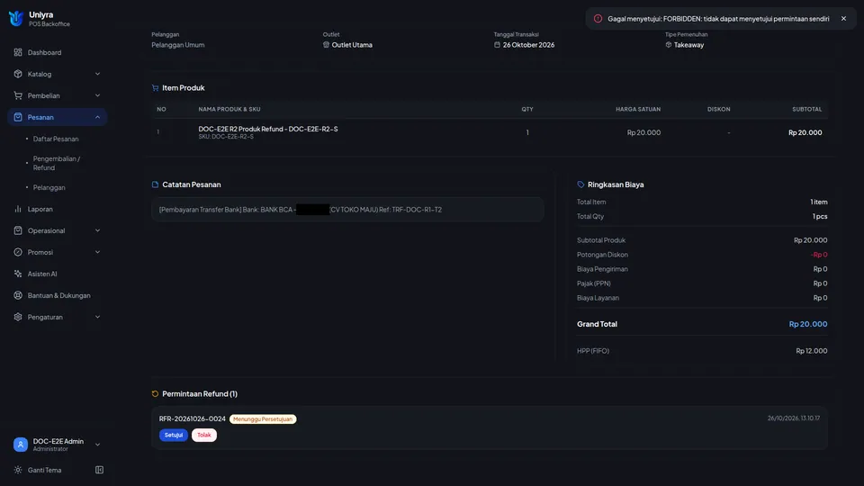Click the Subtotal Produk value Rp 20.000
864x486 pixels.
[810, 240]
